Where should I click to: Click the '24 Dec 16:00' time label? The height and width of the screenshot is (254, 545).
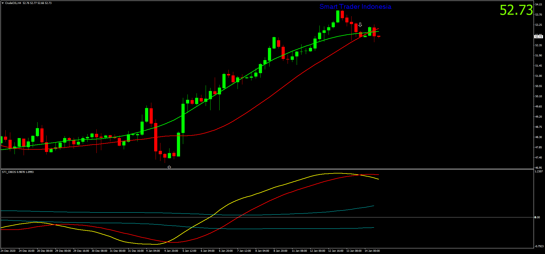[x=26, y=251]
